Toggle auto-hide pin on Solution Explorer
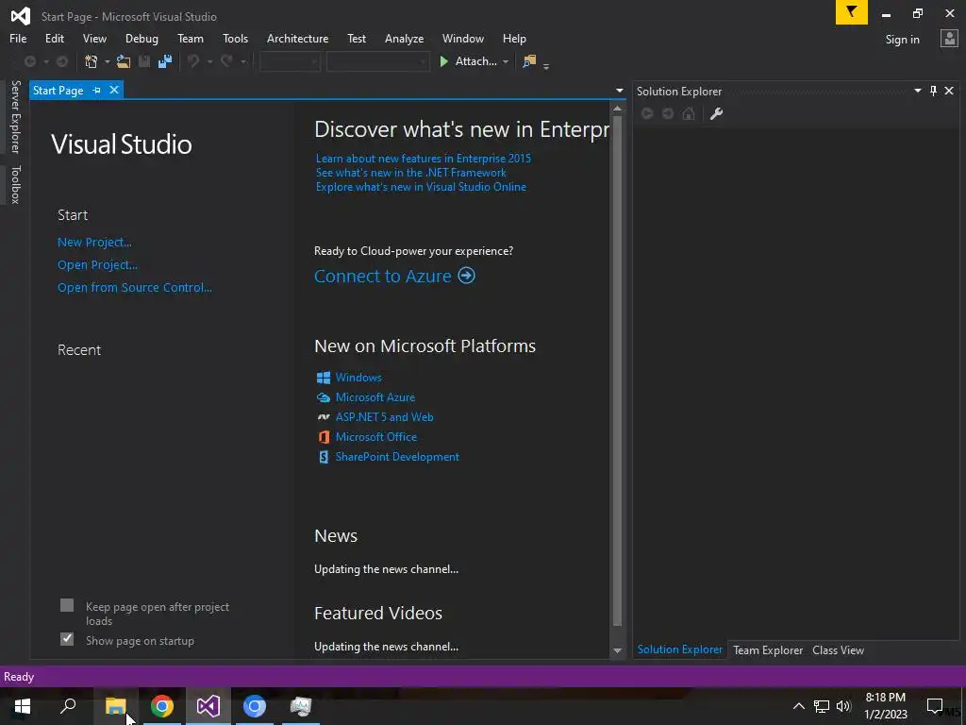966x725 pixels. 933,91
